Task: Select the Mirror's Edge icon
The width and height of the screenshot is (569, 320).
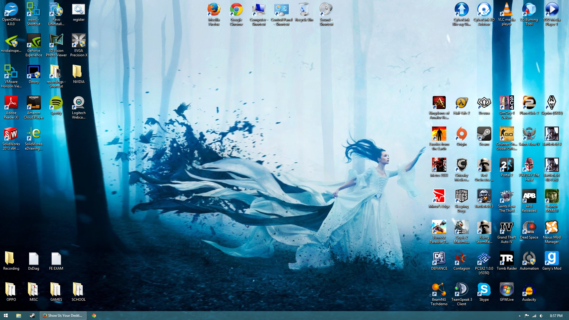Action: (x=439, y=199)
